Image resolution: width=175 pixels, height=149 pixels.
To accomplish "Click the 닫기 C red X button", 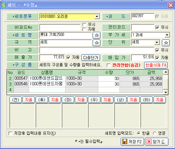I will point(157,142).
